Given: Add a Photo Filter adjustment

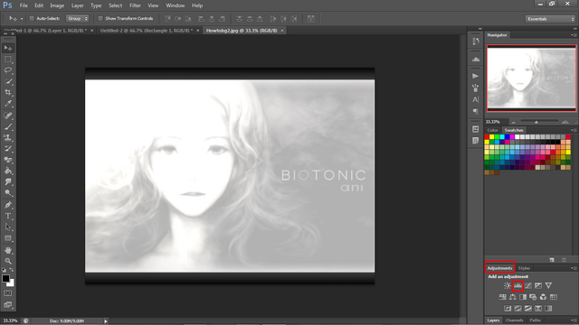Looking at the screenshot, I should point(533,297).
